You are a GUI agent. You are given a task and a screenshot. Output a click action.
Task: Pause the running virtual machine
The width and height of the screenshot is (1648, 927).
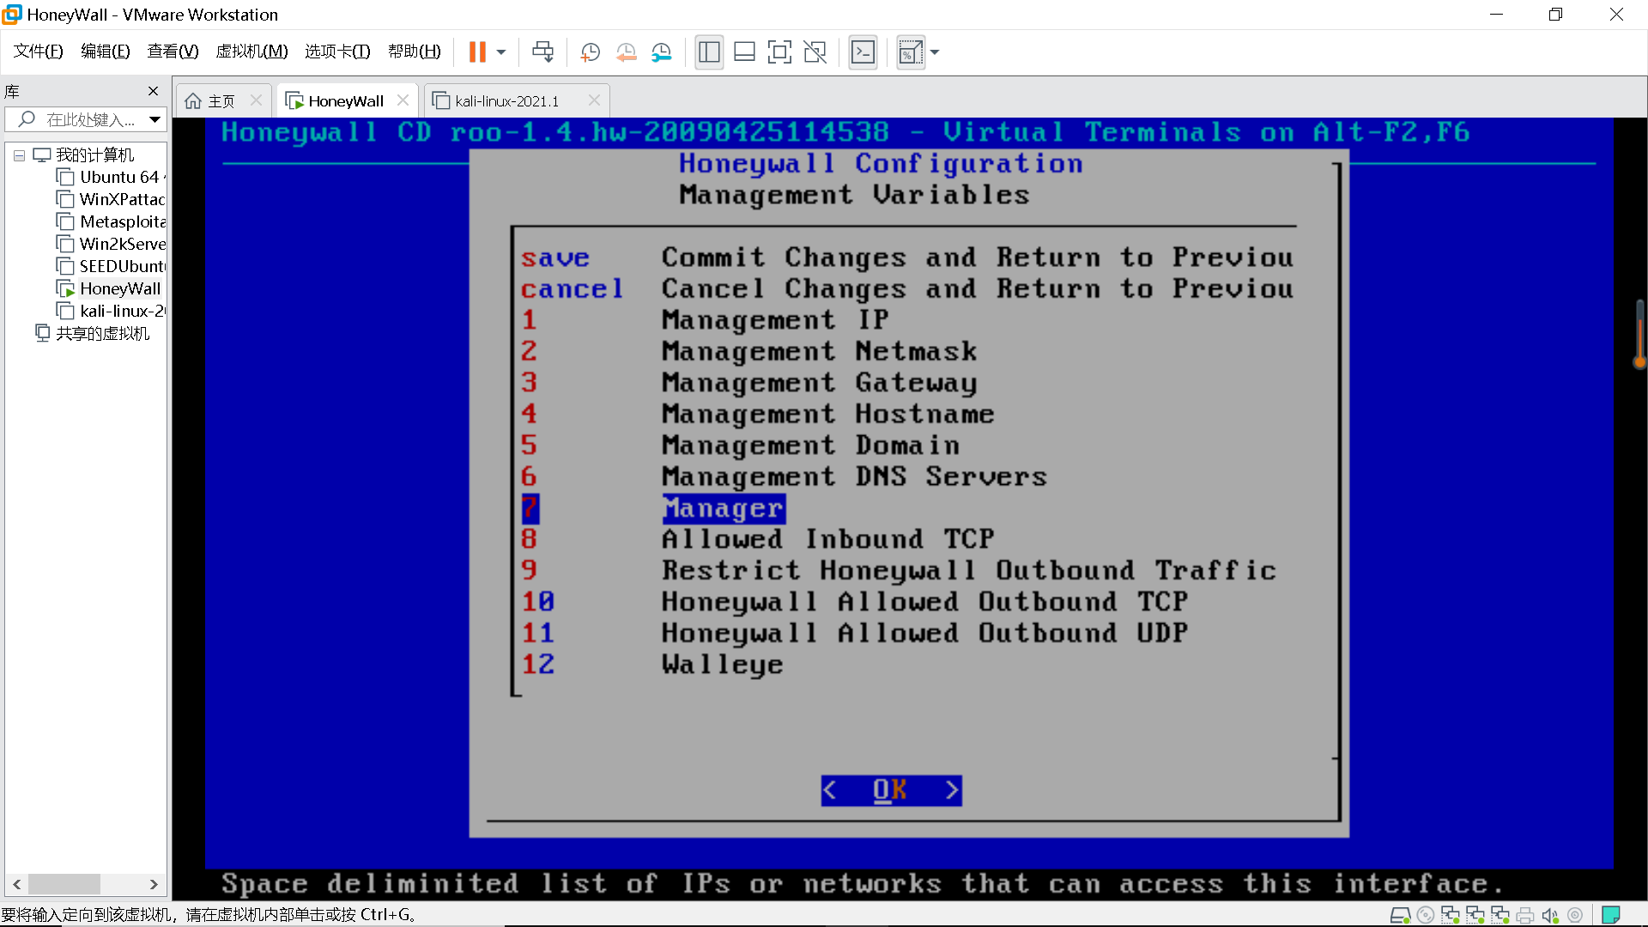477,52
